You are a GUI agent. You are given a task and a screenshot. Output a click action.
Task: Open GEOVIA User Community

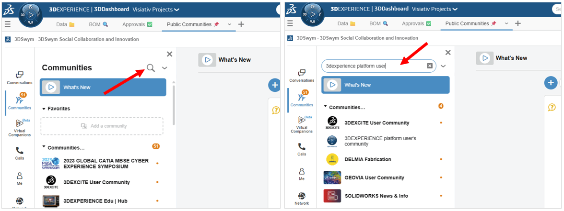click(384, 178)
